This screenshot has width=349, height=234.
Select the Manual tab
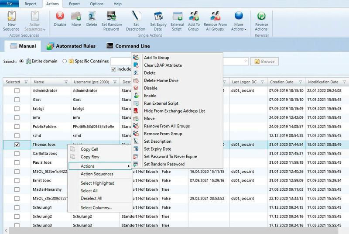23,46
